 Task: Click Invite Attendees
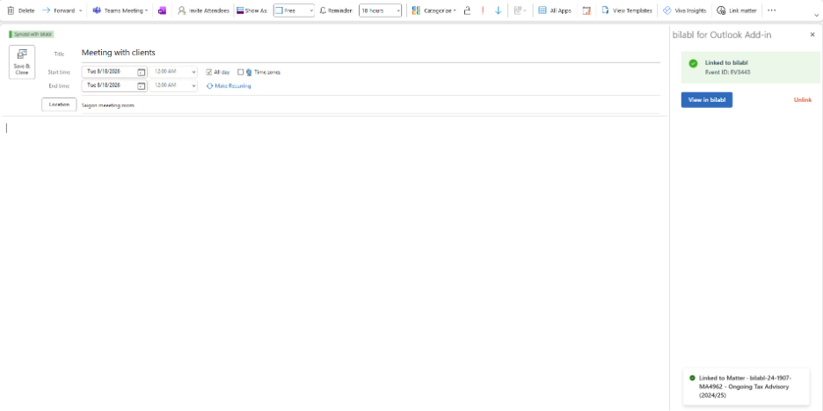point(203,11)
